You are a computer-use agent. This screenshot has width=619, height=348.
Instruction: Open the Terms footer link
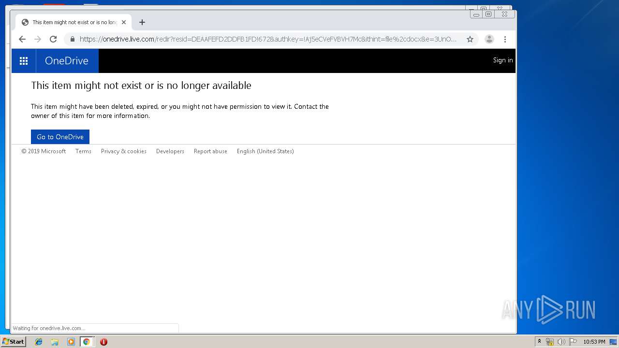pyautogui.click(x=83, y=151)
